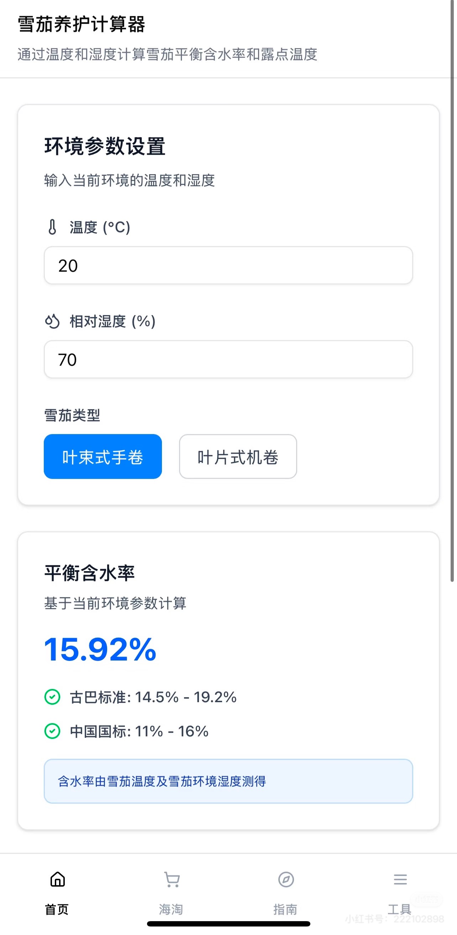Select 叶片式机卷 cigar type
Viewport: 457px width, 935px height.
238,456
